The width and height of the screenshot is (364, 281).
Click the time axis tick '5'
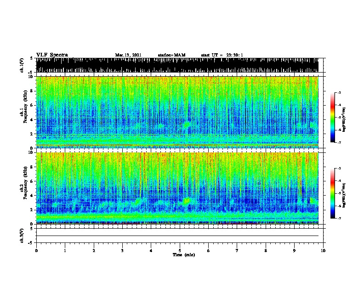click(180, 251)
